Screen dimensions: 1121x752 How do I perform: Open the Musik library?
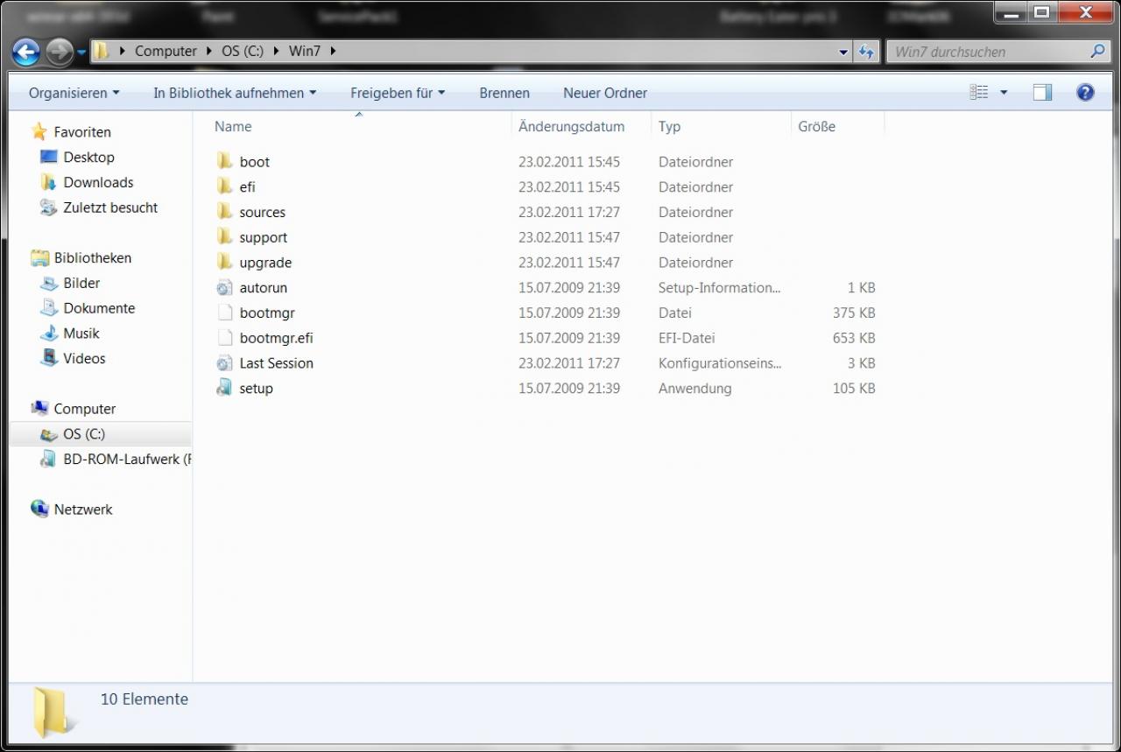(x=81, y=334)
